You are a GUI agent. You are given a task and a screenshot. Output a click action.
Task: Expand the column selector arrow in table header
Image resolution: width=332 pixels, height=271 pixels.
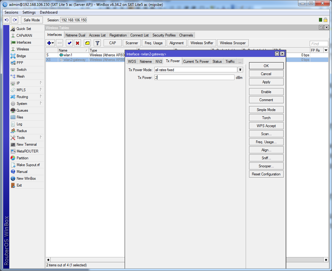pyautogui.click(x=326, y=50)
